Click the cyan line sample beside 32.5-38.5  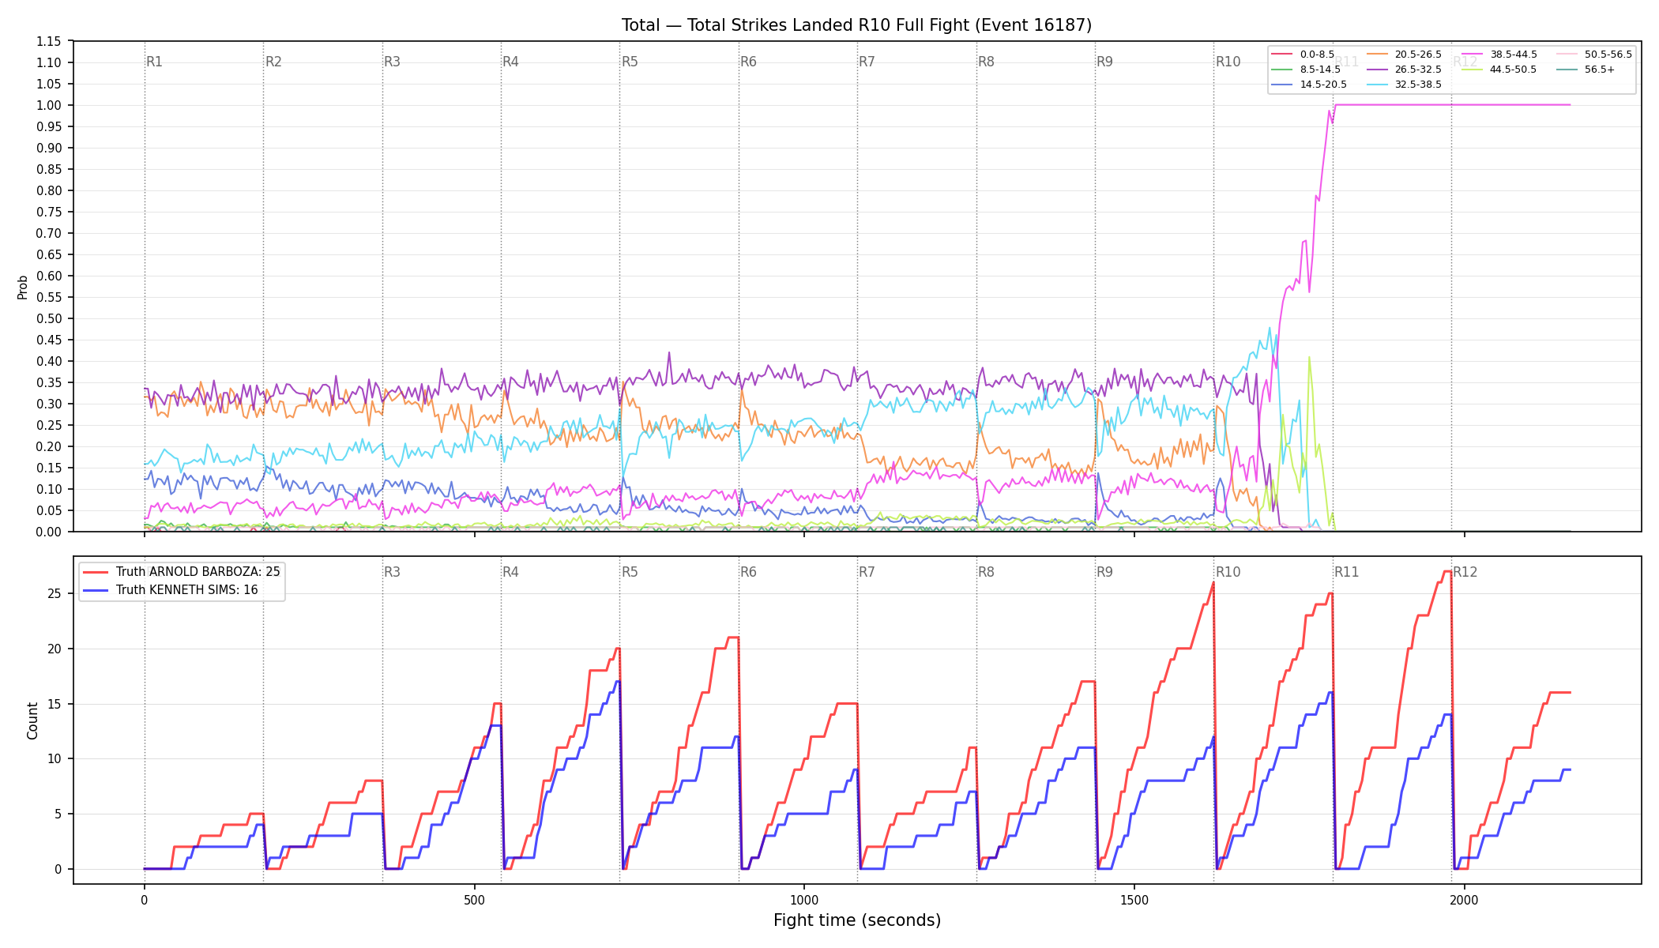[1378, 85]
